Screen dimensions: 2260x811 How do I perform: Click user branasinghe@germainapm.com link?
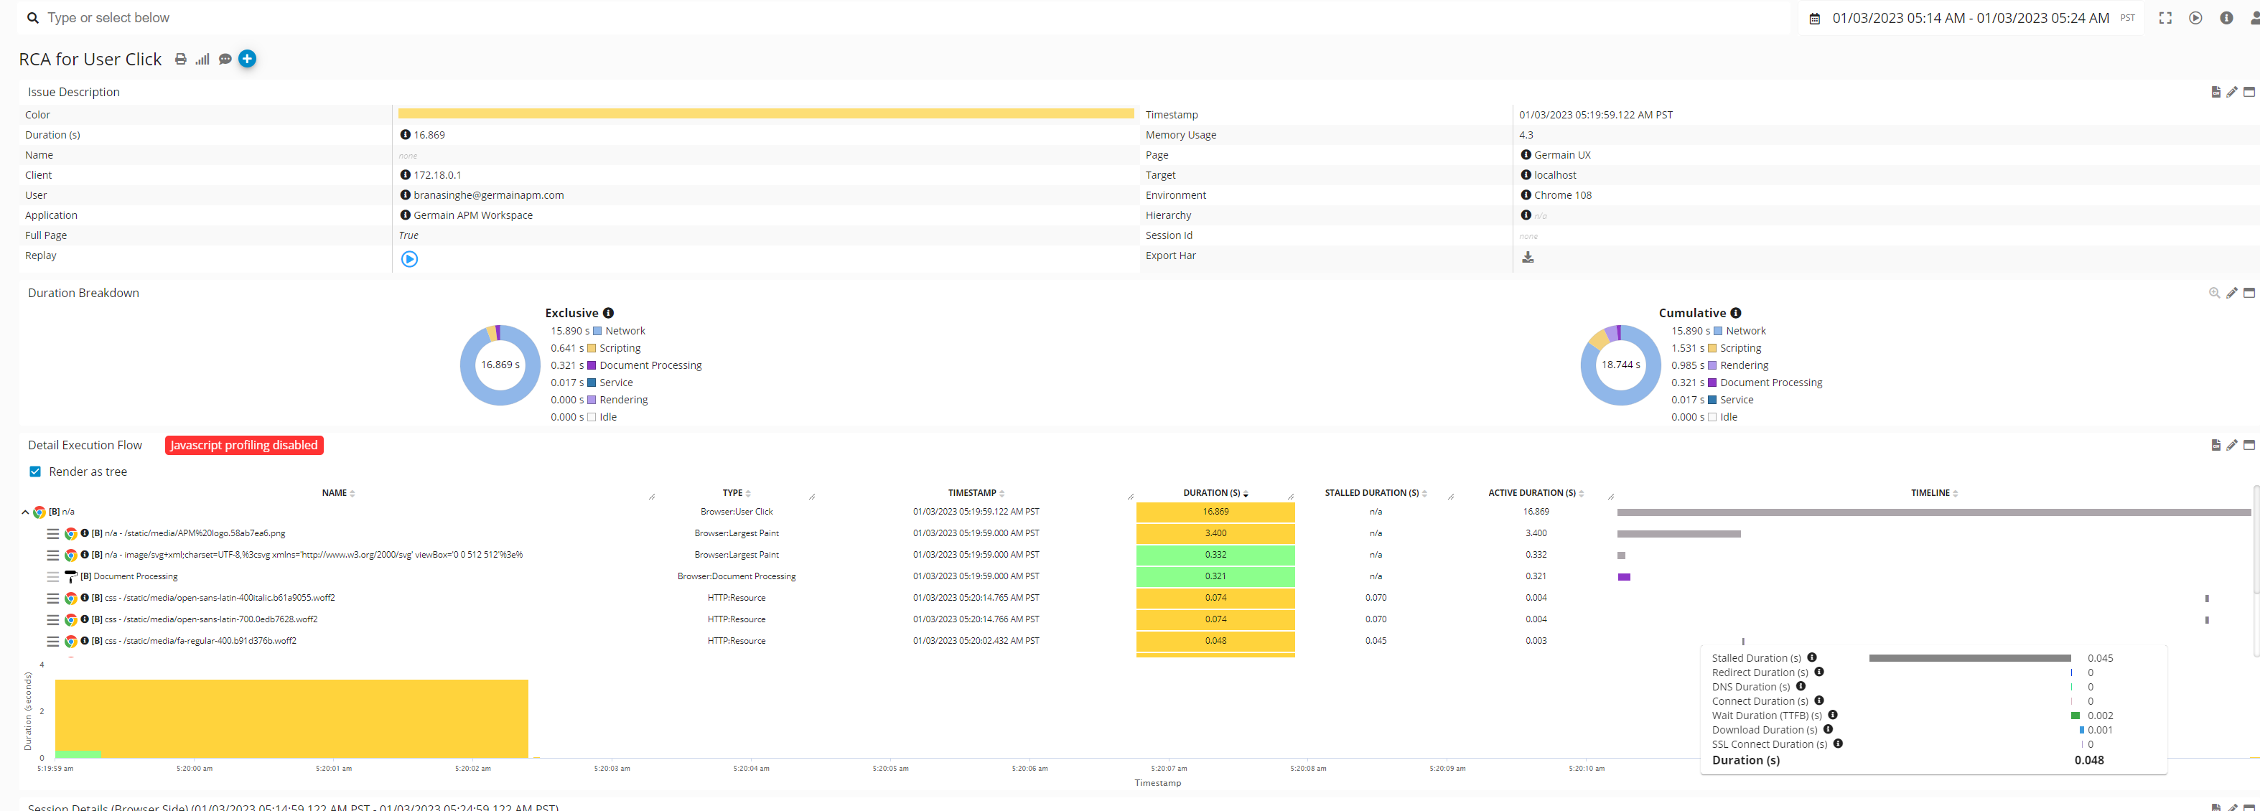click(487, 195)
